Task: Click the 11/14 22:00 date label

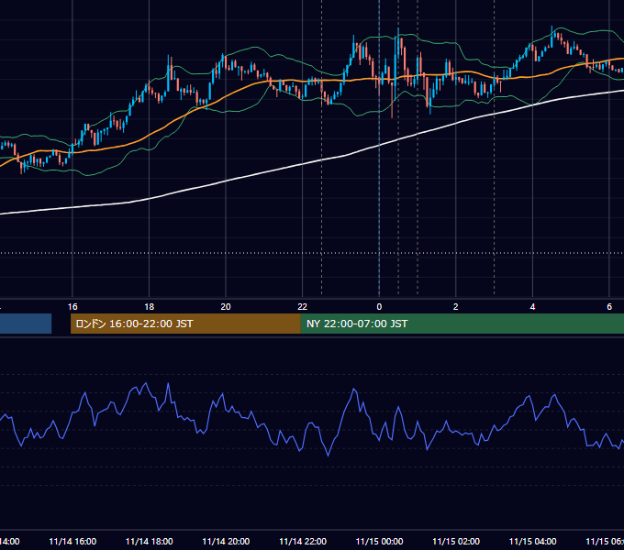Action: point(303,541)
